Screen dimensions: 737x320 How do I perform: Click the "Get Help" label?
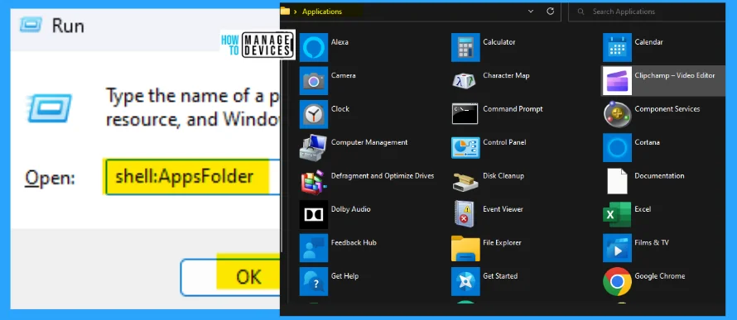345,276
